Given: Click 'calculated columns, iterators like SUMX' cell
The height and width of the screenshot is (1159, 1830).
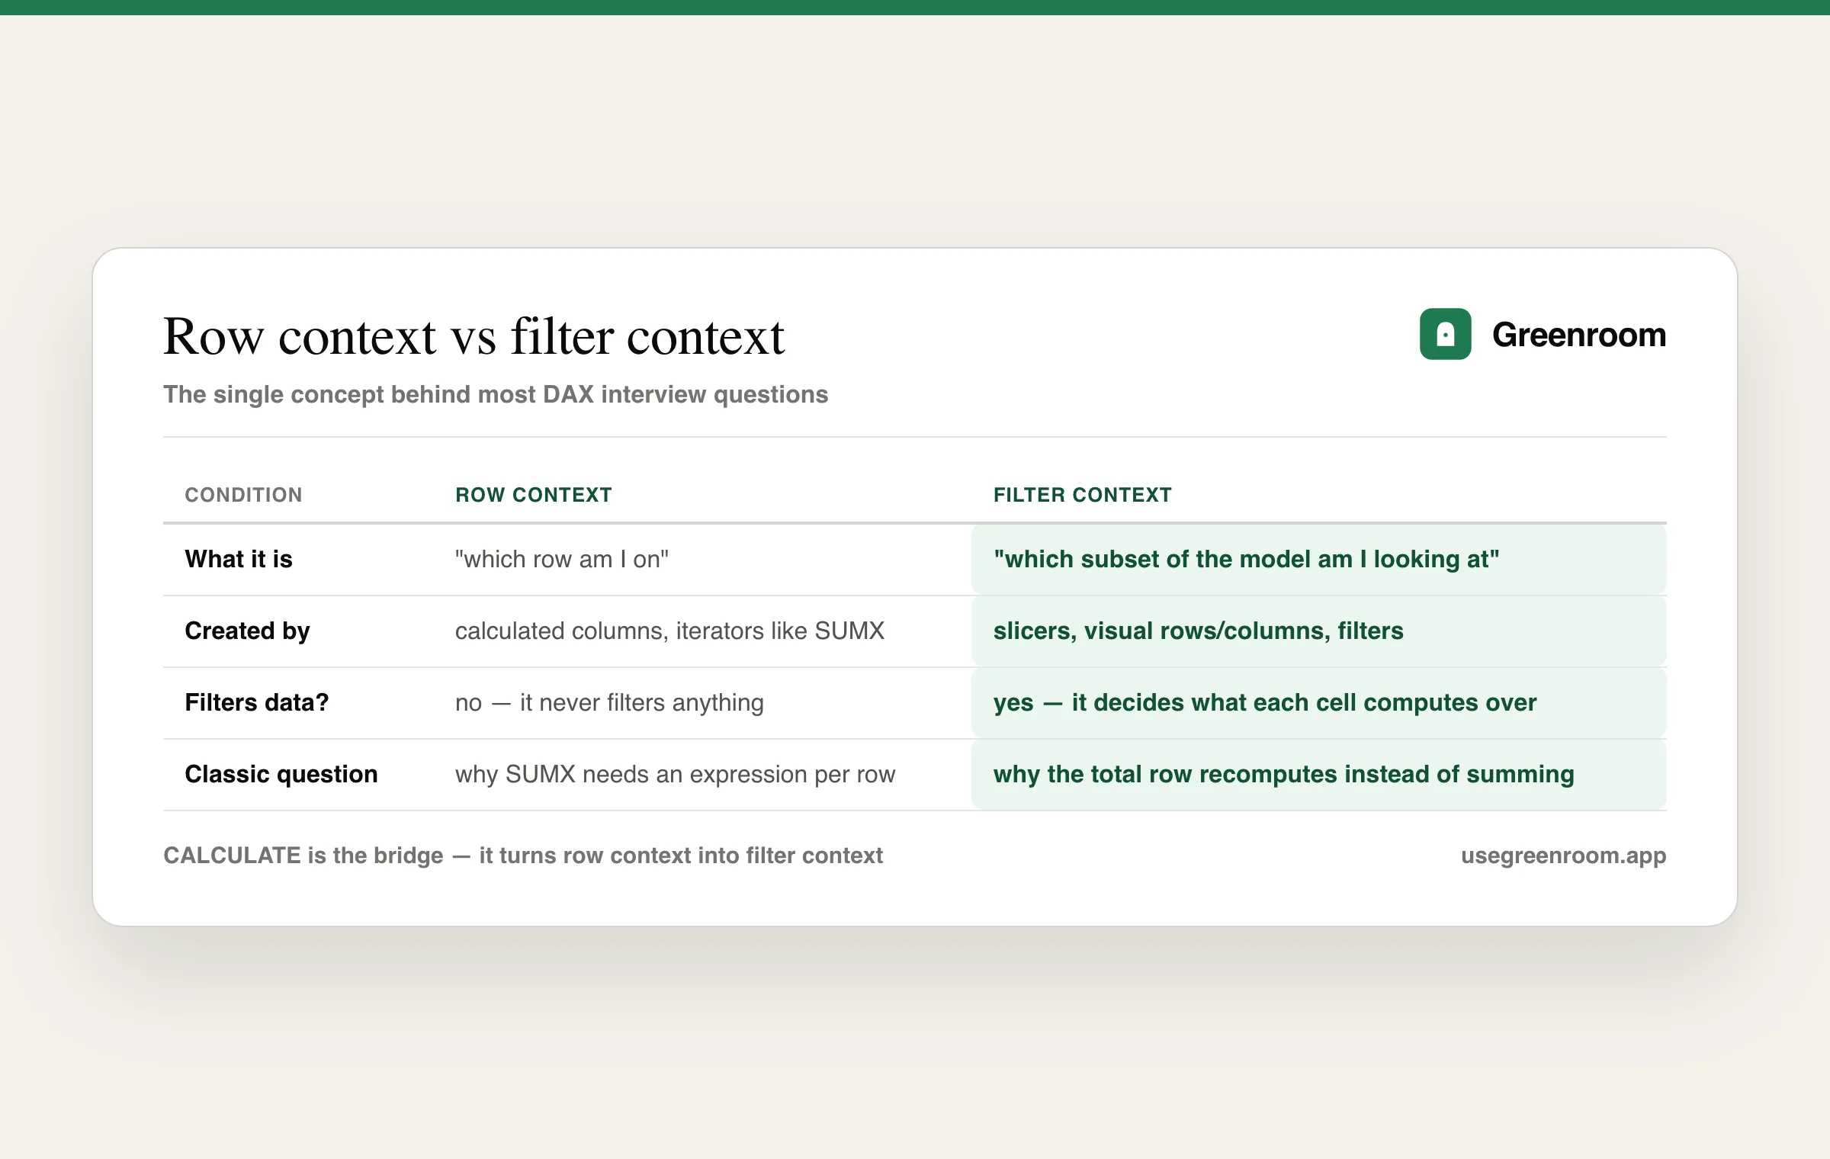Looking at the screenshot, I should coord(669,631).
